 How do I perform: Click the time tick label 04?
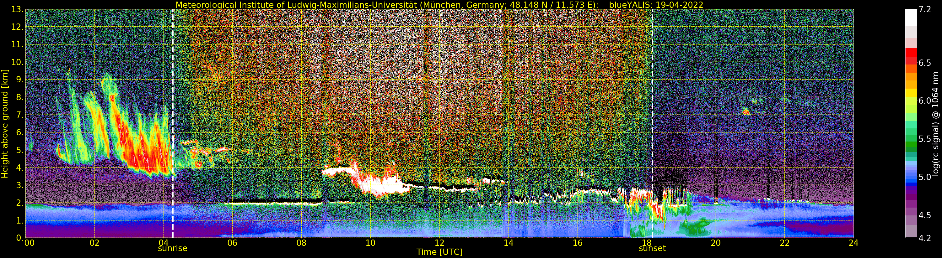click(x=164, y=243)
